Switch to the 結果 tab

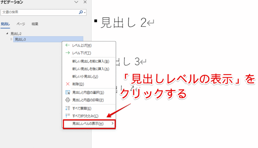[x=35, y=24]
